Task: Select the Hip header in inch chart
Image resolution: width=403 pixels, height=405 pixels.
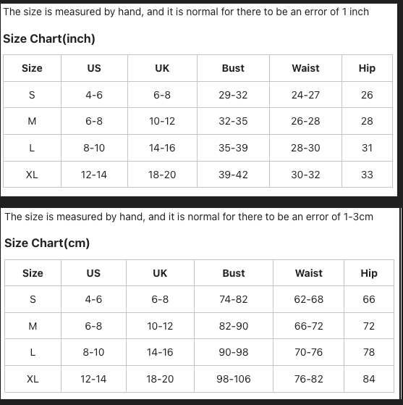Action: [367, 68]
